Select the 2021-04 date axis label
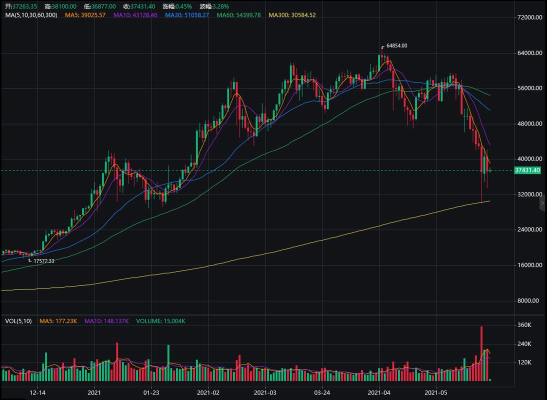The height and width of the screenshot is (400, 547). click(x=379, y=392)
